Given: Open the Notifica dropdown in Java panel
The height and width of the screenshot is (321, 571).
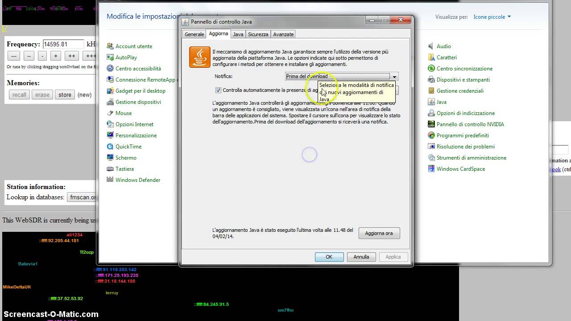Looking at the screenshot, I should [x=342, y=76].
